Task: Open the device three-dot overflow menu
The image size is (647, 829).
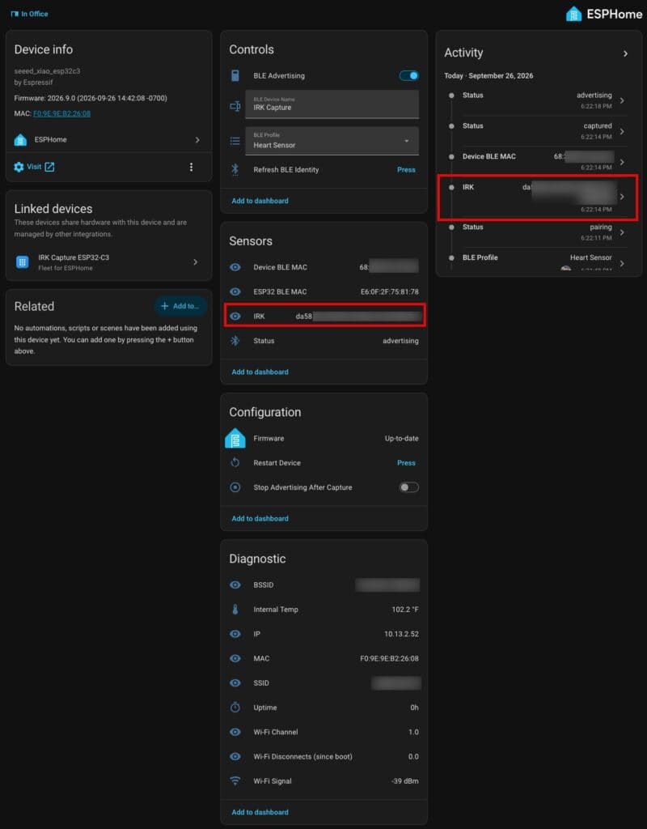Action: 191,167
